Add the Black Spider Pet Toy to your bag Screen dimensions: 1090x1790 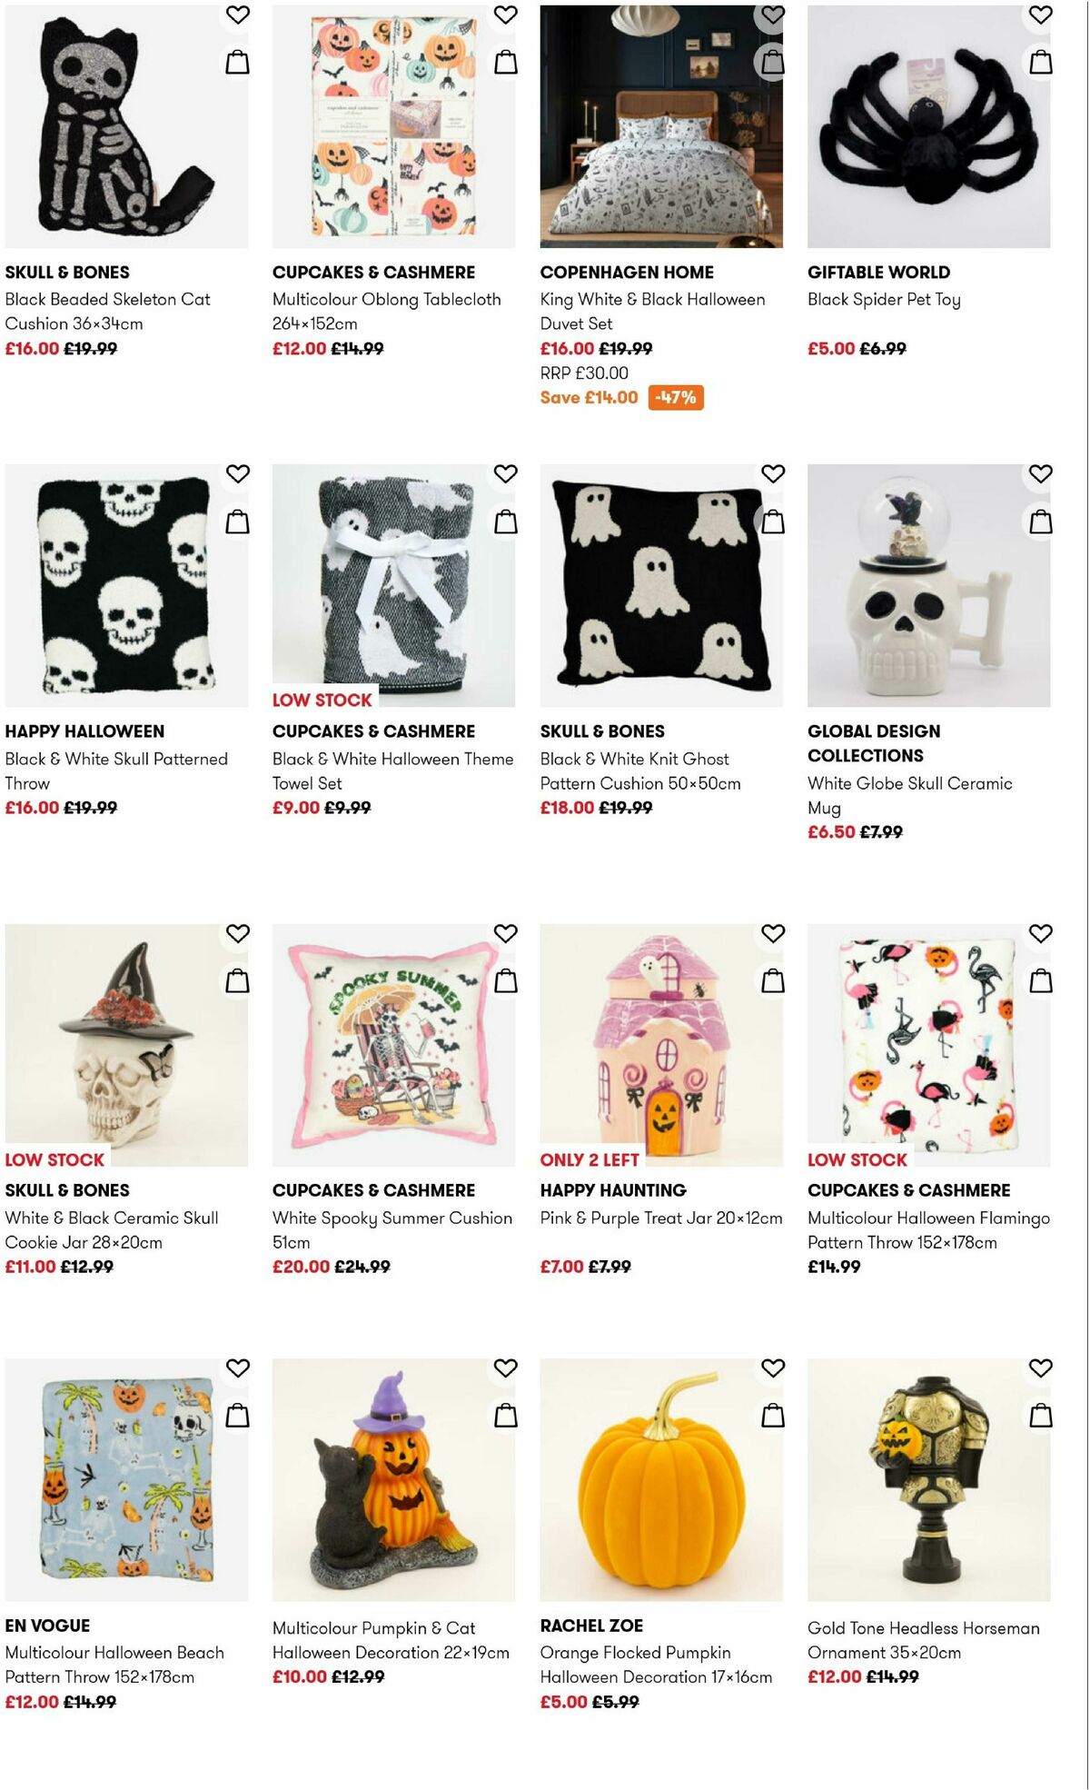pos(1042,64)
